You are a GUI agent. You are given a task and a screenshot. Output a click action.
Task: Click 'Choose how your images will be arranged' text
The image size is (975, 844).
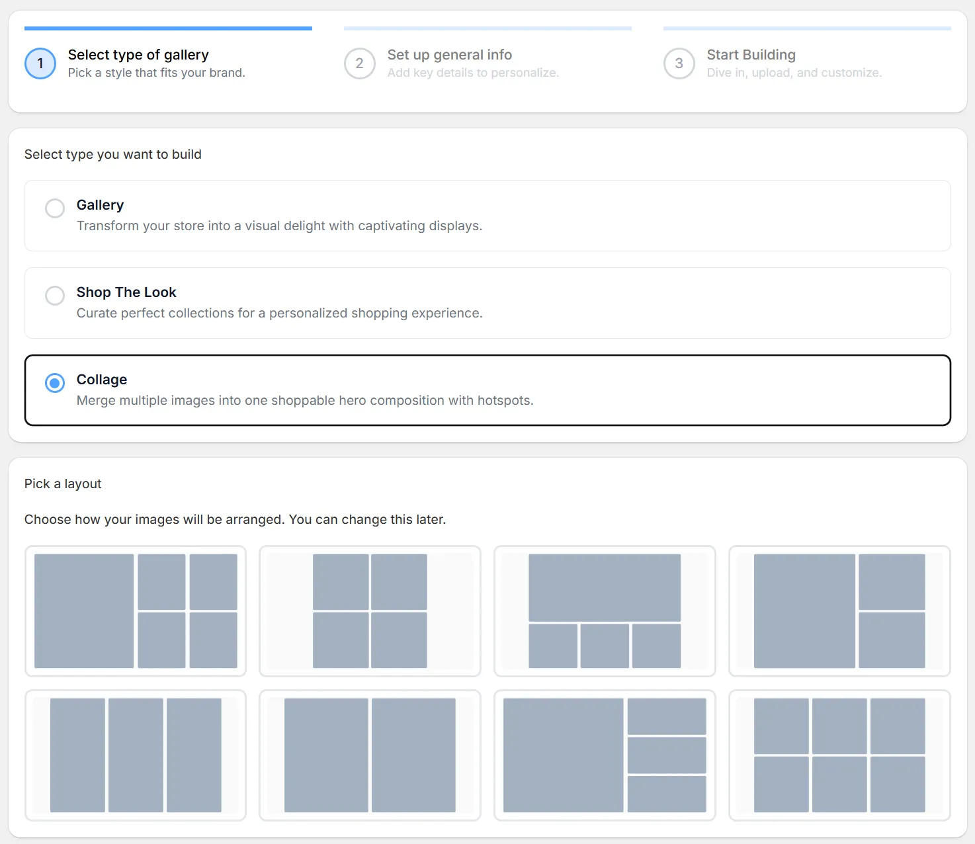click(235, 519)
